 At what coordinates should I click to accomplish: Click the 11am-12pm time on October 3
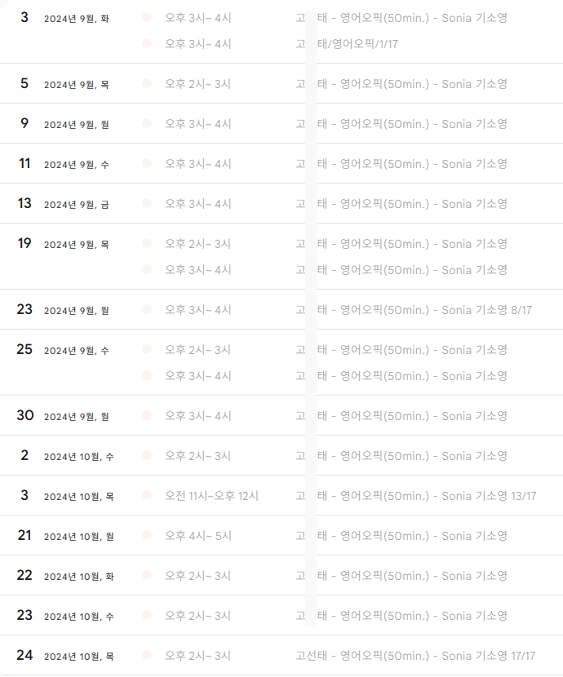[x=211, y=496]
